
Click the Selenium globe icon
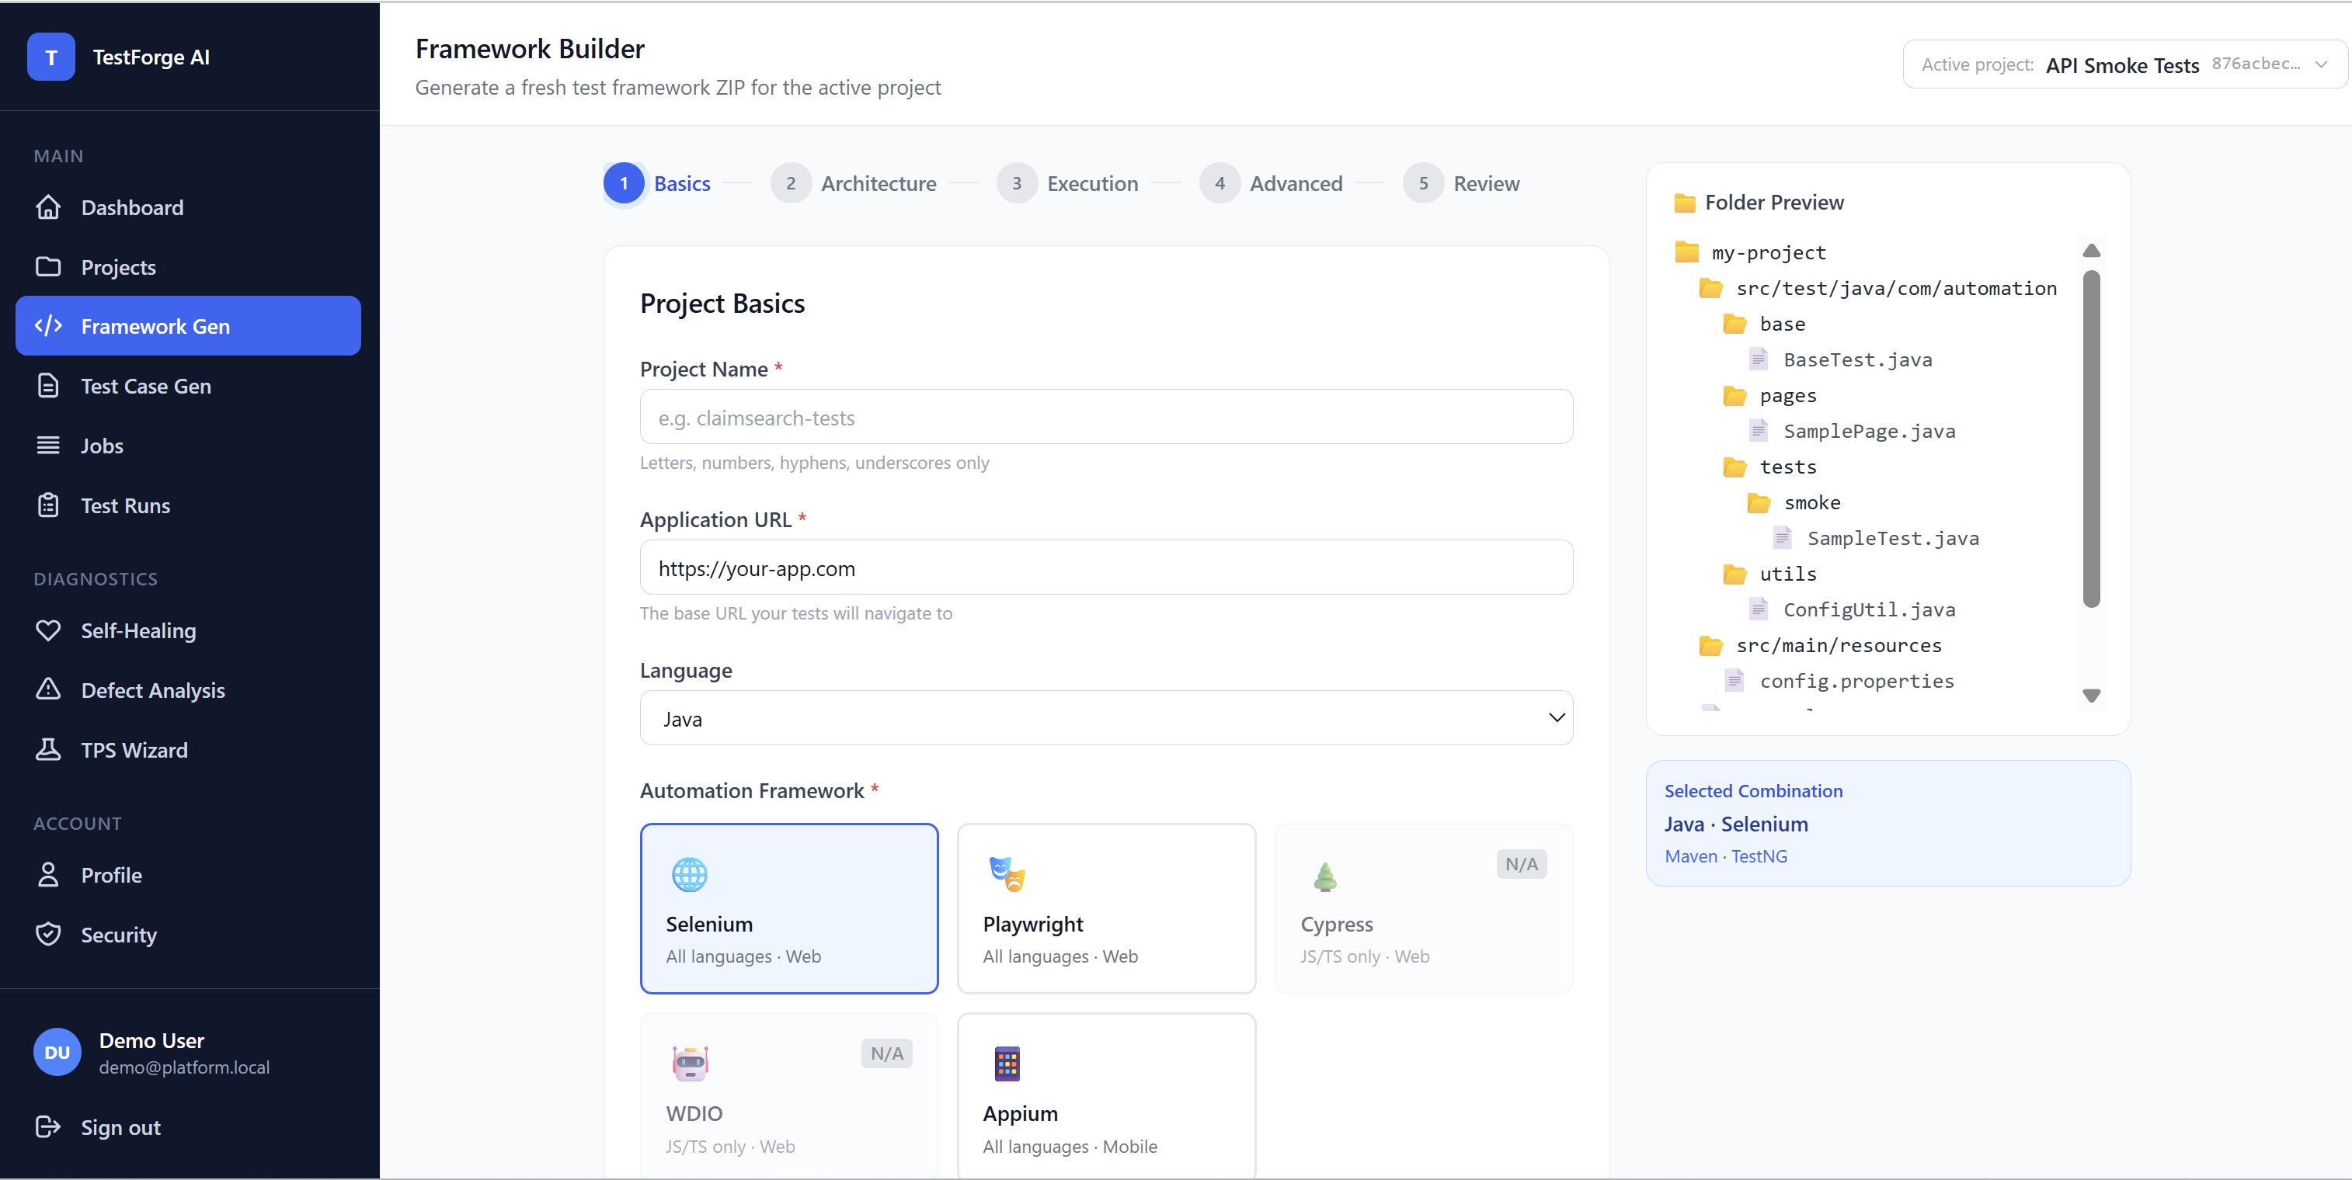coord(689,874)
